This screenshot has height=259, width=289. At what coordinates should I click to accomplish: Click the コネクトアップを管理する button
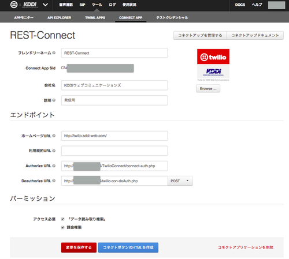(200, 35)
